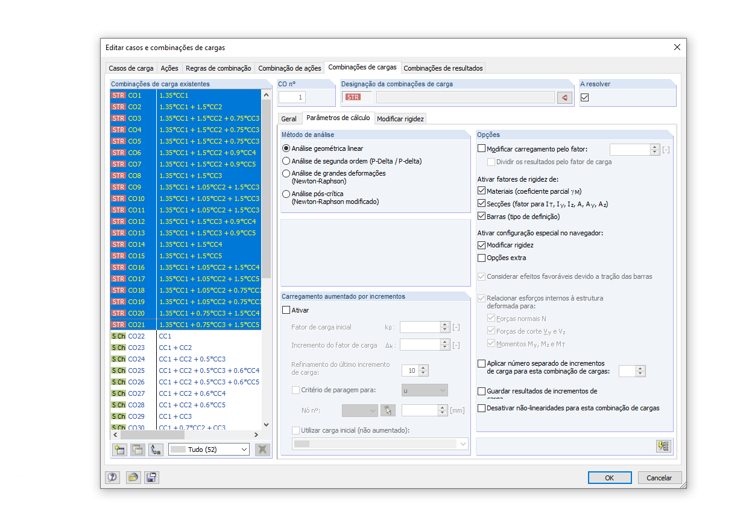Check Ativar incremental loading checkbox

(286, 310)
